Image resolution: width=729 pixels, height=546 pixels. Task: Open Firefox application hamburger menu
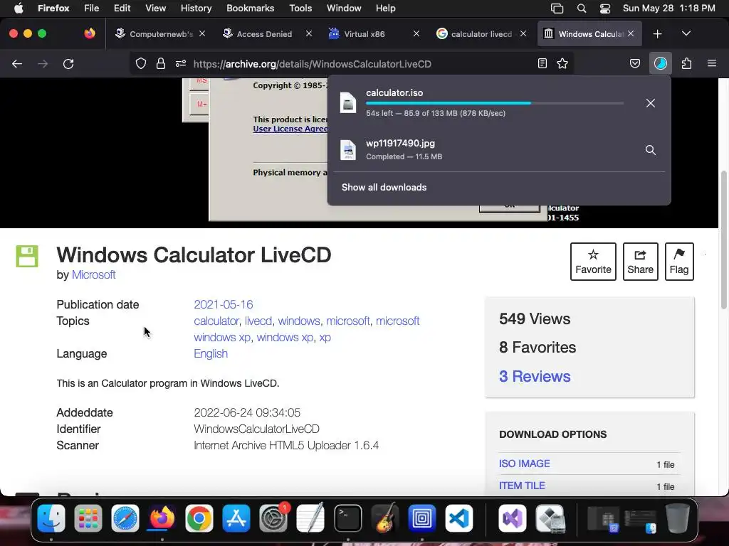point(712,63)
